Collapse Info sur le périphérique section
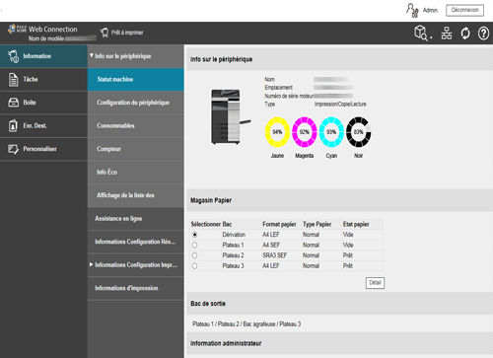Image resolution: width=493 pixels, height=358 pixels. click(x=136, y=56)
